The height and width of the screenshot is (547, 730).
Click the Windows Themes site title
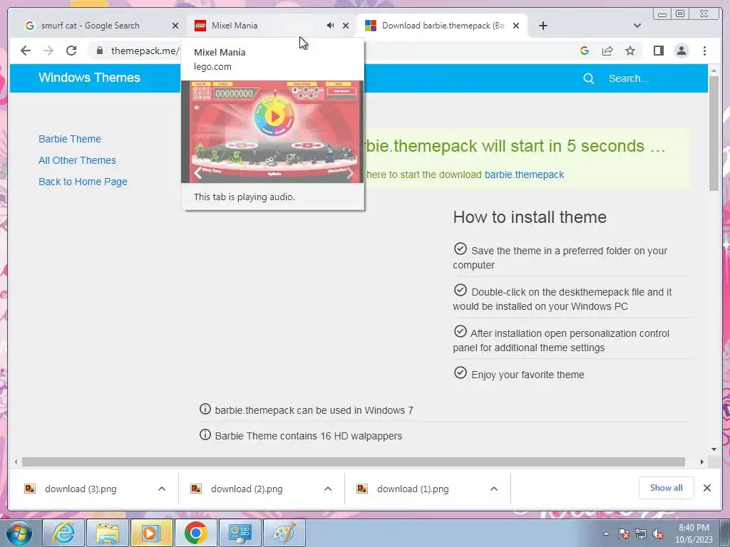(x=89, y=78)
